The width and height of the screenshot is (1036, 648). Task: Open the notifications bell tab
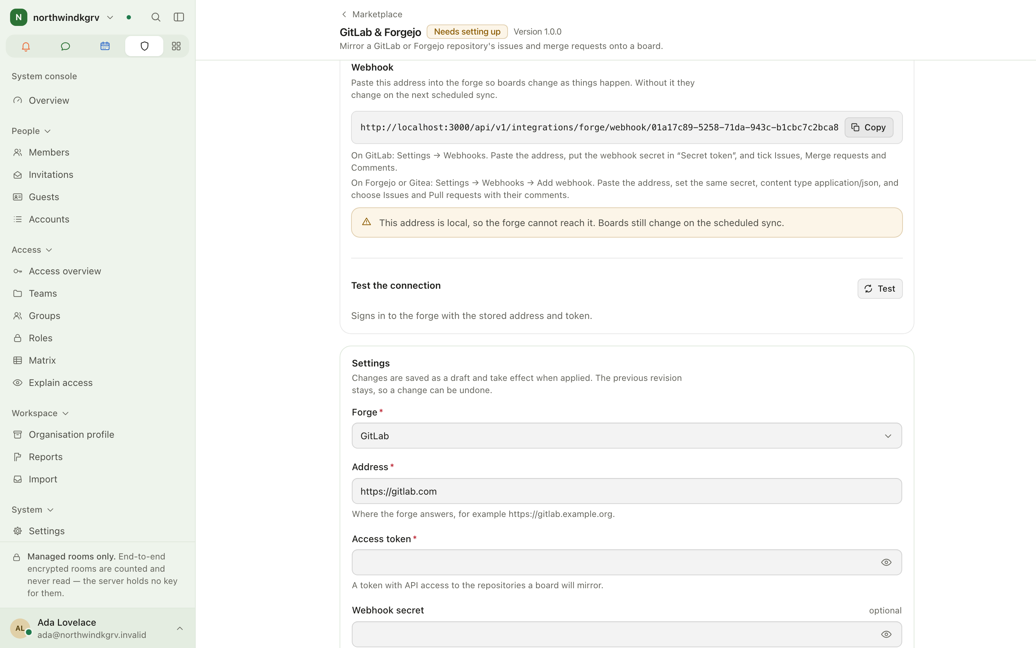click(26, 46)
